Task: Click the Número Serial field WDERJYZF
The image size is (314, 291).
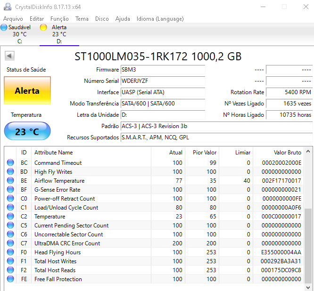Action: [x=163, y=81]
